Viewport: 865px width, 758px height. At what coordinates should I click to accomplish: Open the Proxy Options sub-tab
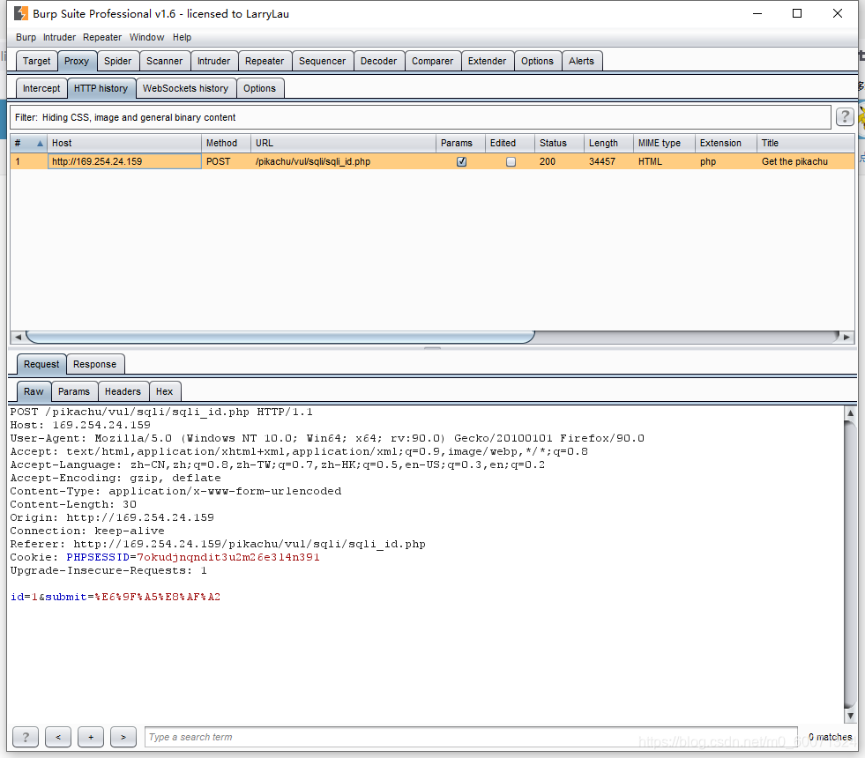click(260, 88)
